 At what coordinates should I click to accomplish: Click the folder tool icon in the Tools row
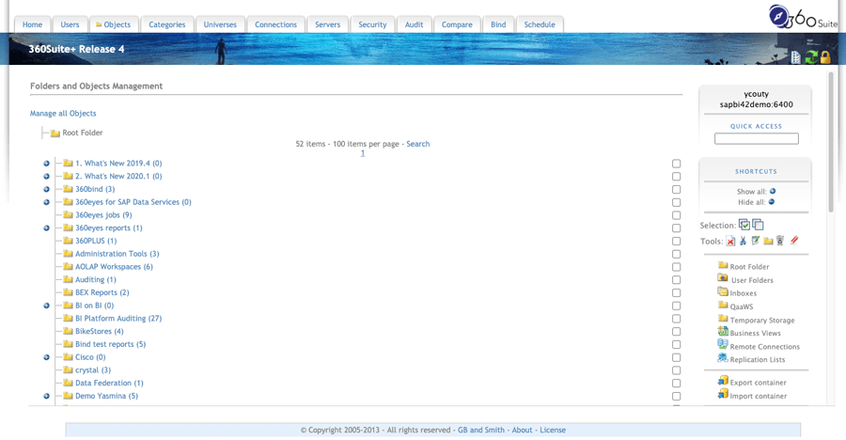click(x=768, y=241)
